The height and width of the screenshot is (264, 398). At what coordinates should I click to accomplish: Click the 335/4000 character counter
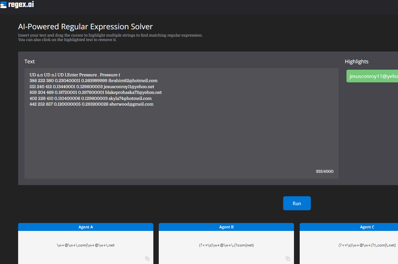[x=325, y=171]
